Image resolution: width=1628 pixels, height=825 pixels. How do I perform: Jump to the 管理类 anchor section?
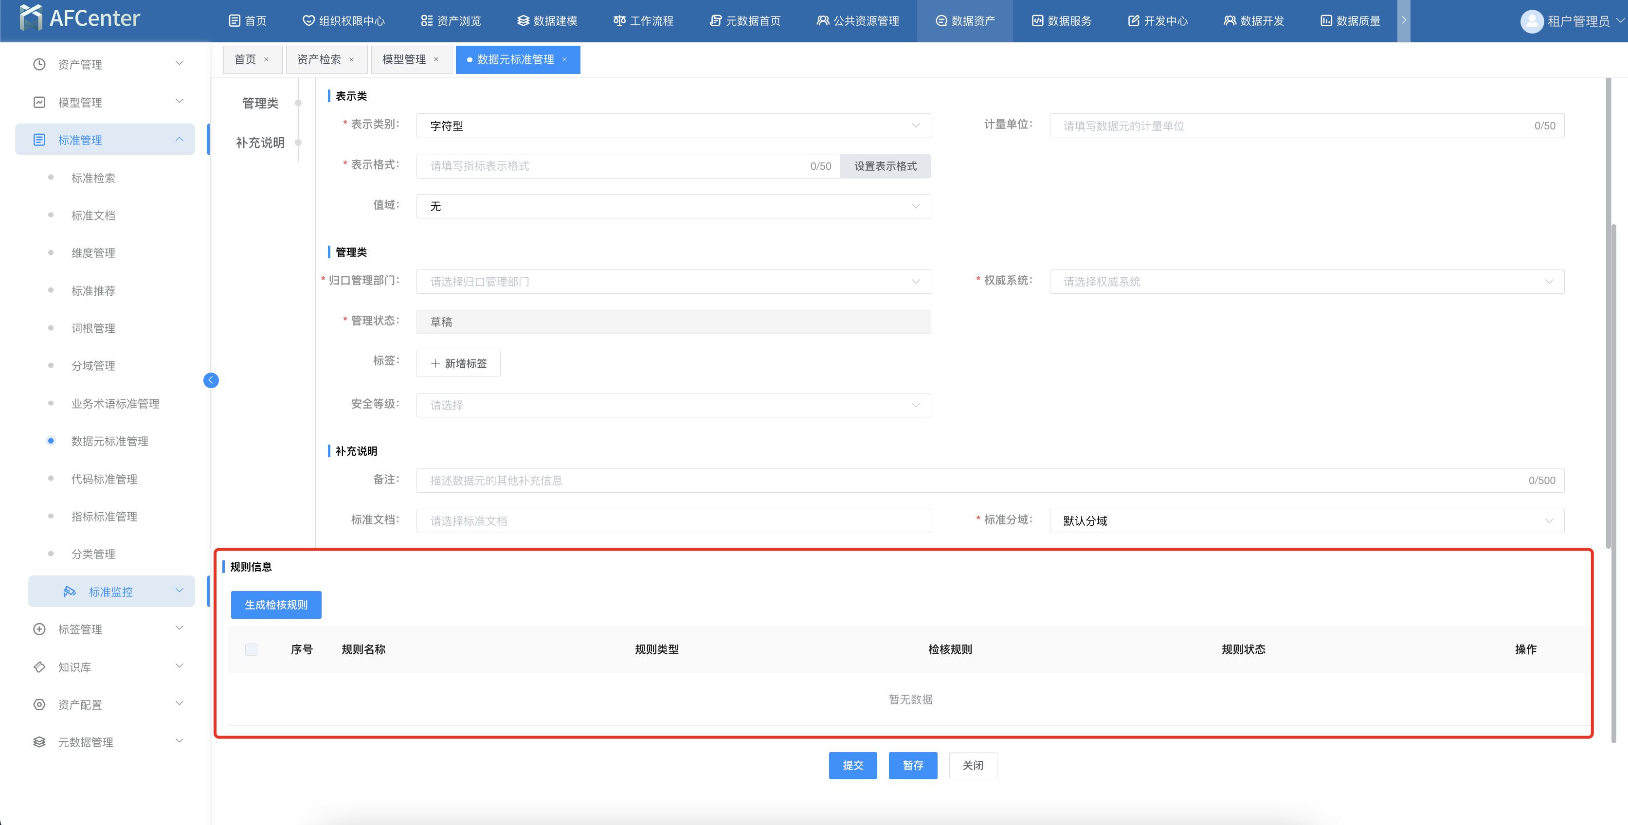(x=260, y=103)
